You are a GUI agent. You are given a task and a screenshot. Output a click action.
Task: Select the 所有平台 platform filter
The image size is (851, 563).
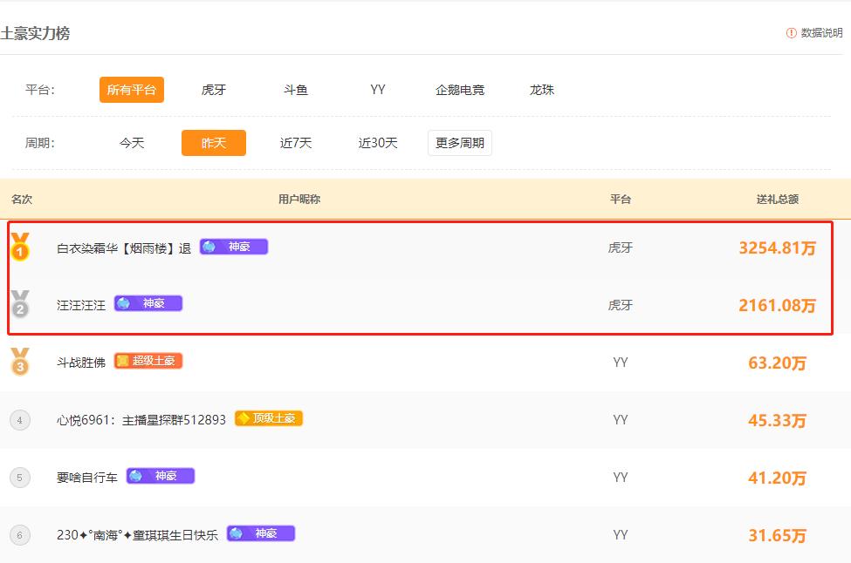pyautogui.click(x=132, y=90)
